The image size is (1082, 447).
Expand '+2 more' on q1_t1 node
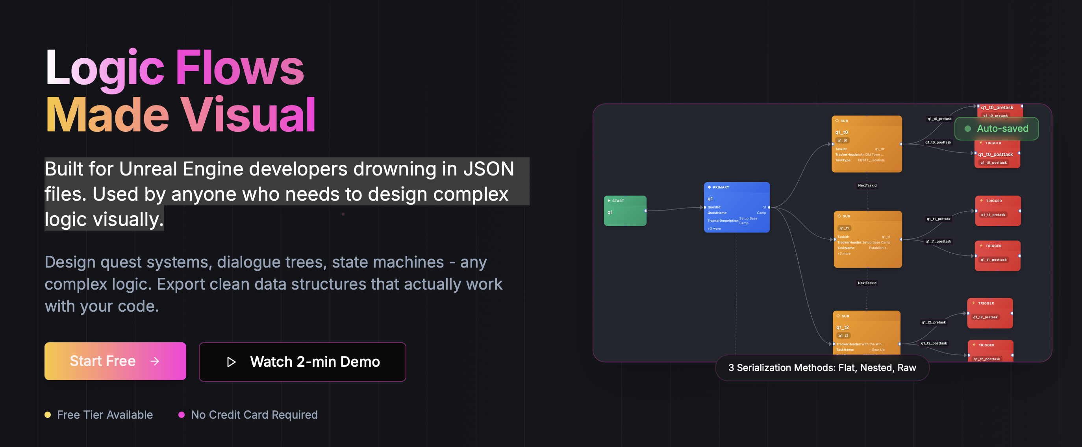(844, 253)
